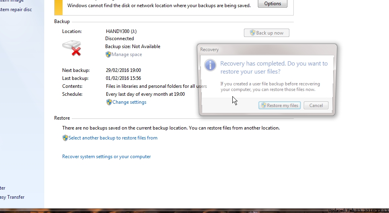Open the Easy Transfer link in the sidebar
The image size is (389, 213).
pyautogui.click(x=12, y=197)
